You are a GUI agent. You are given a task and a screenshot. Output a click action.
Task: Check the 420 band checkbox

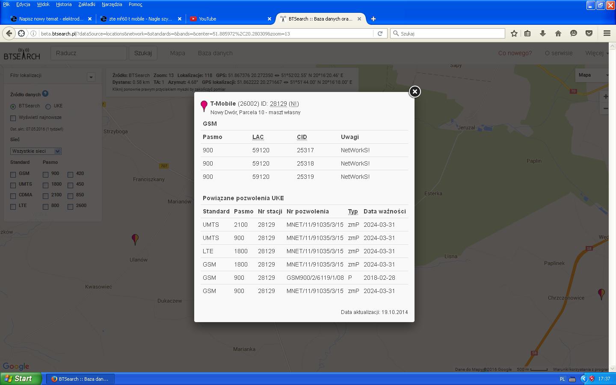coord(70,175)
